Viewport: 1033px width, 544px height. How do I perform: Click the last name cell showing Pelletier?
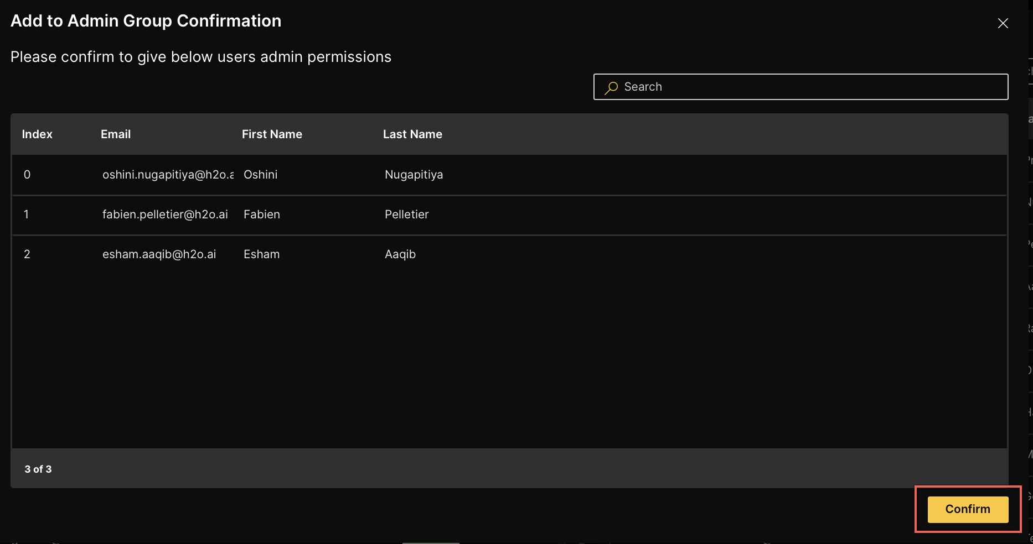point(406,215)
